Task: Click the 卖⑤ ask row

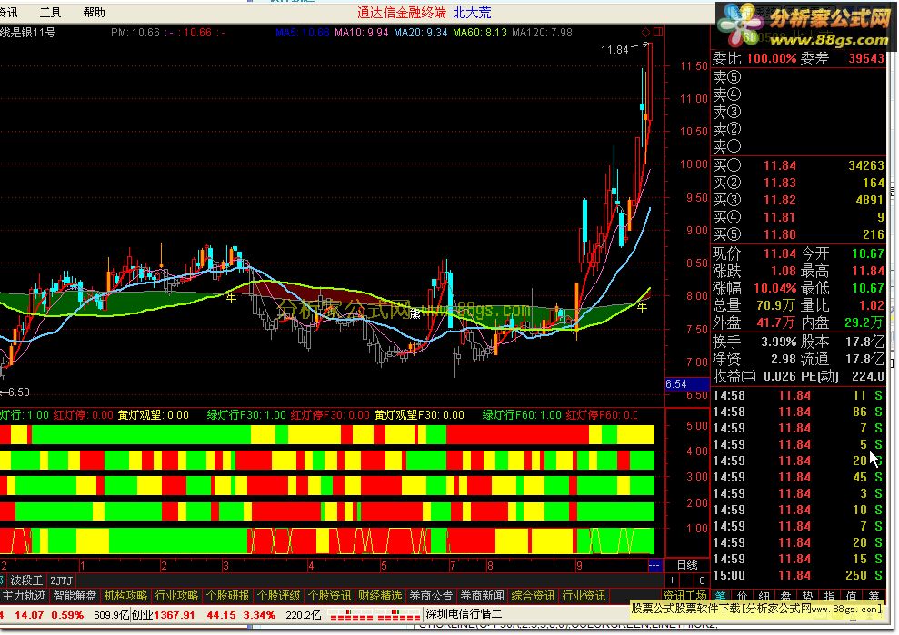Action: (798, 77)
